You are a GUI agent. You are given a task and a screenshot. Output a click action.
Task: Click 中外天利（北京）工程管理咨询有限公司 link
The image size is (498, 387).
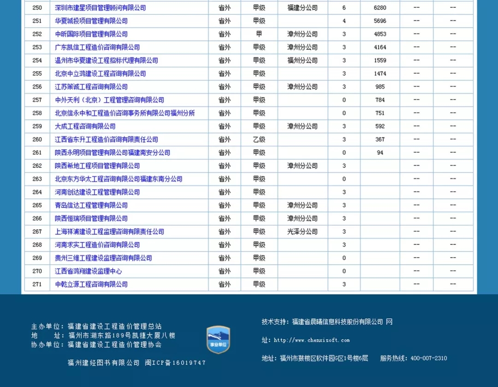pos(109,100)
